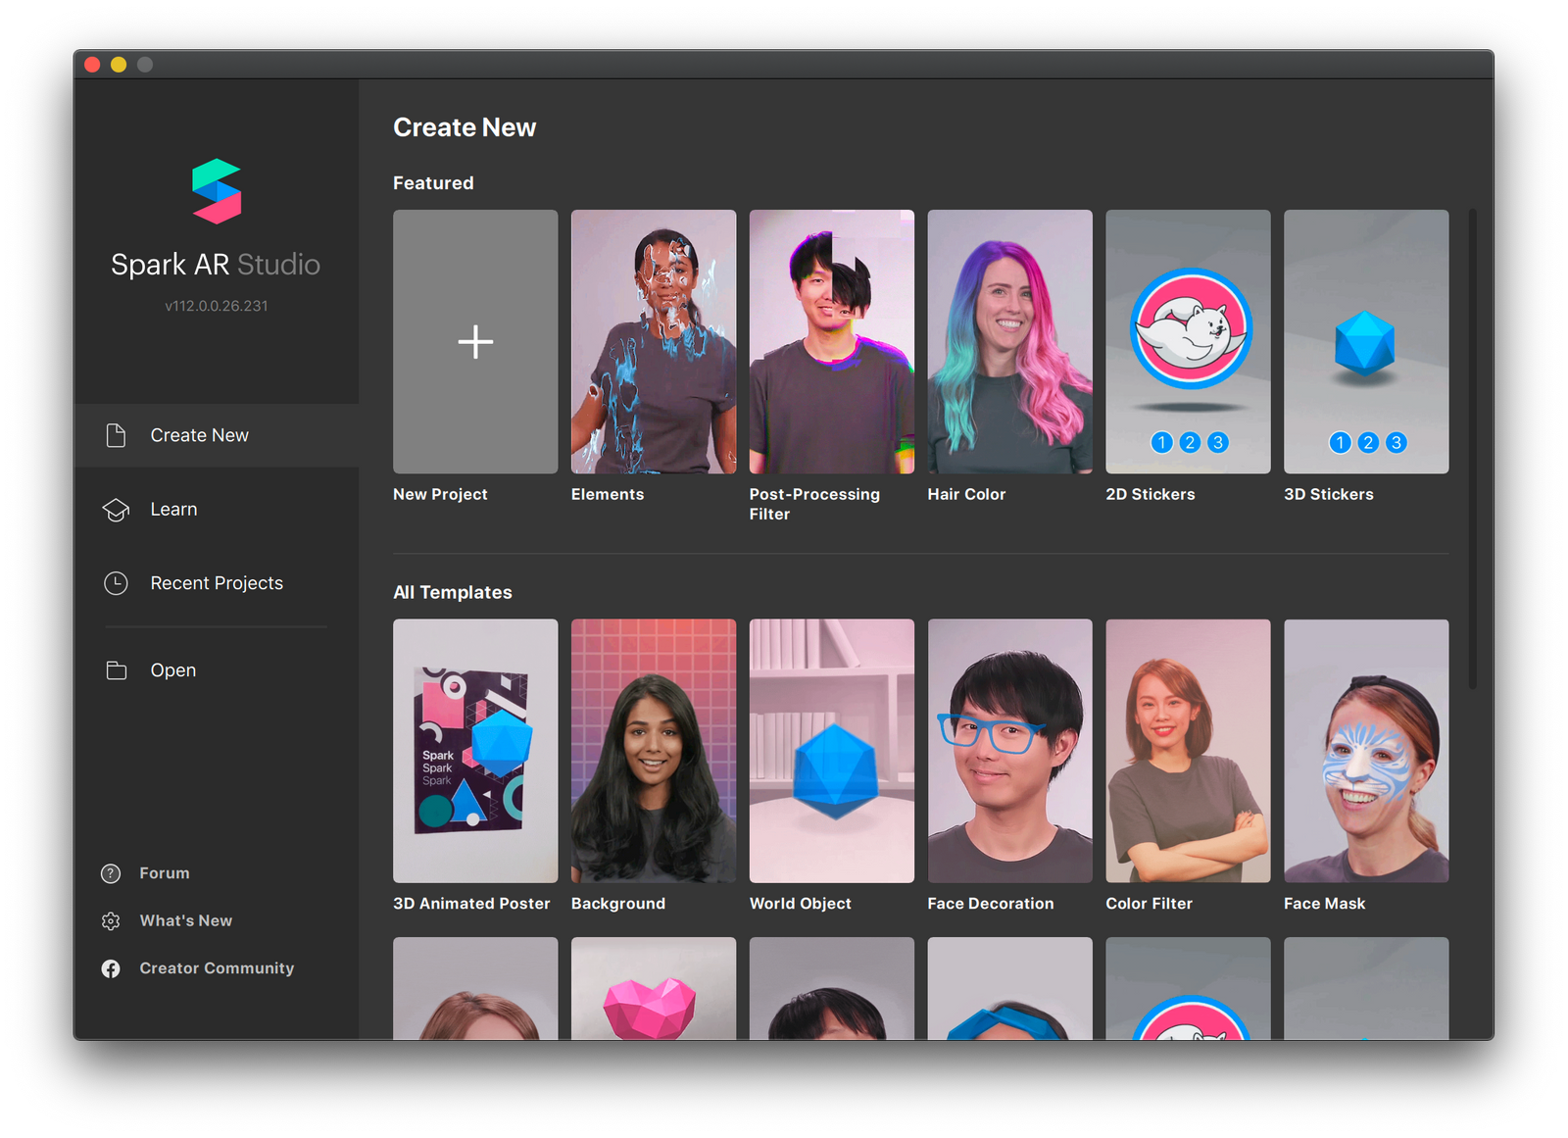
Task: Choose the 2D Stickers fox thumbnail
Action: [x=1189, y=342]
